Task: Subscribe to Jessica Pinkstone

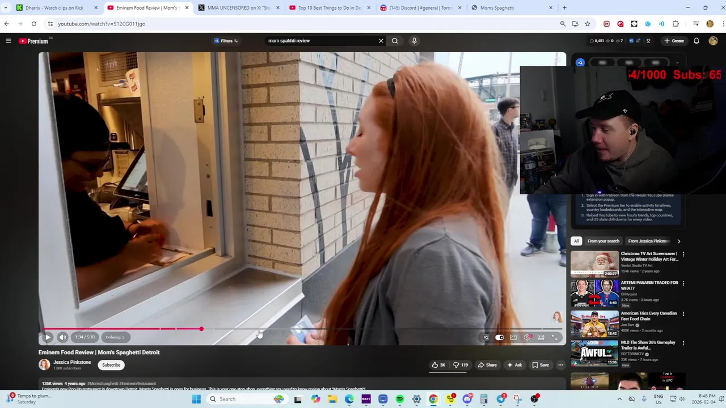Action: click(x=111, y=365)
